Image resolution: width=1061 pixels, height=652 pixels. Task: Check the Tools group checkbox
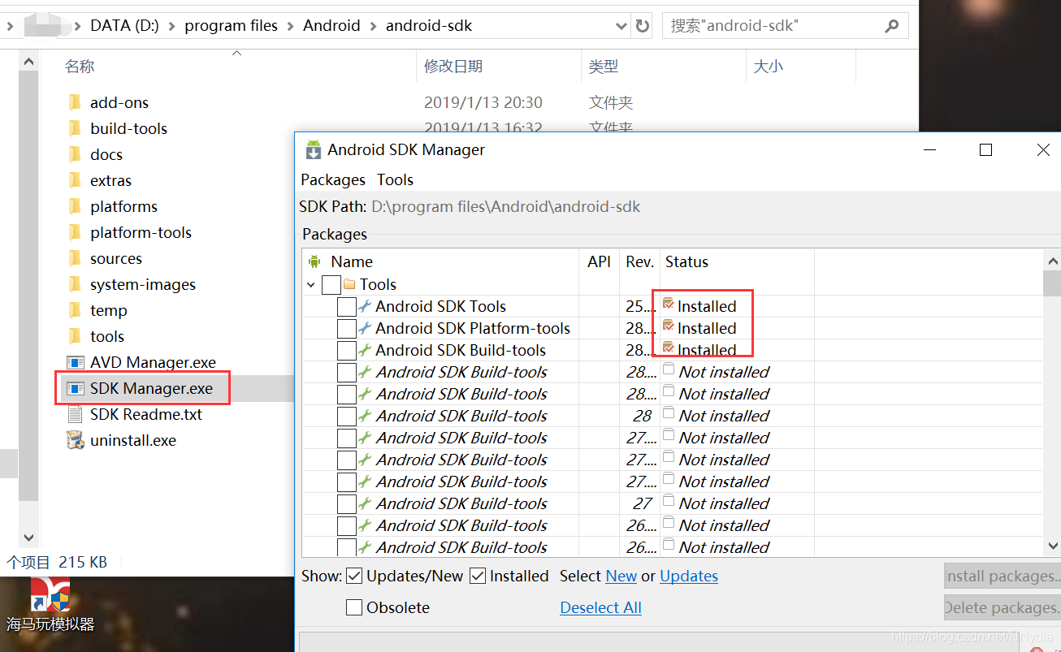click(x=331, y=285)
